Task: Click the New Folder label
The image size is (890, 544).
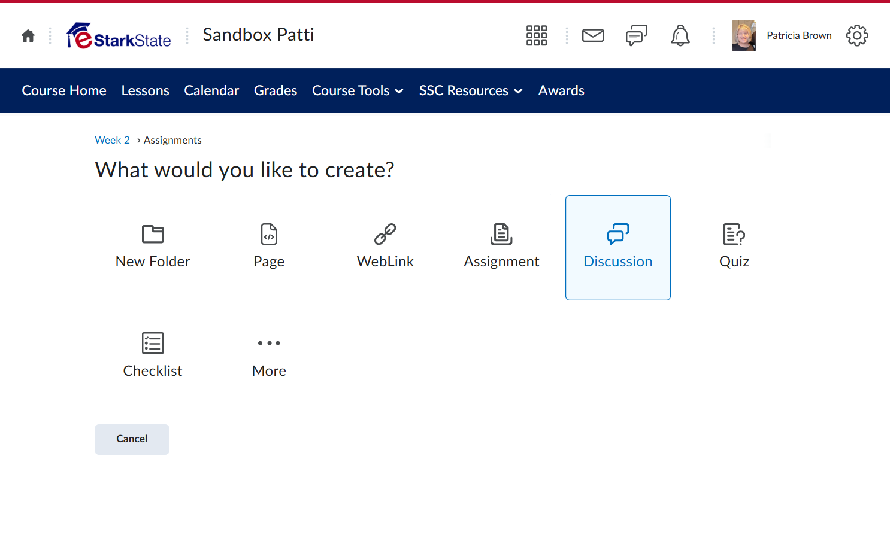Action: (x=153, y=262)
